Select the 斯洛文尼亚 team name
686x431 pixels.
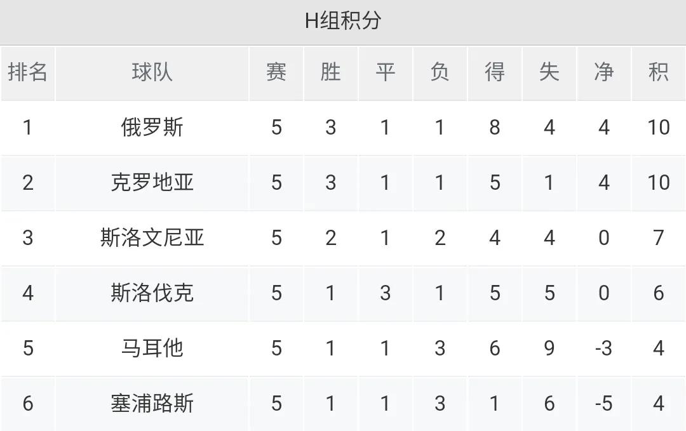(152, 238)
